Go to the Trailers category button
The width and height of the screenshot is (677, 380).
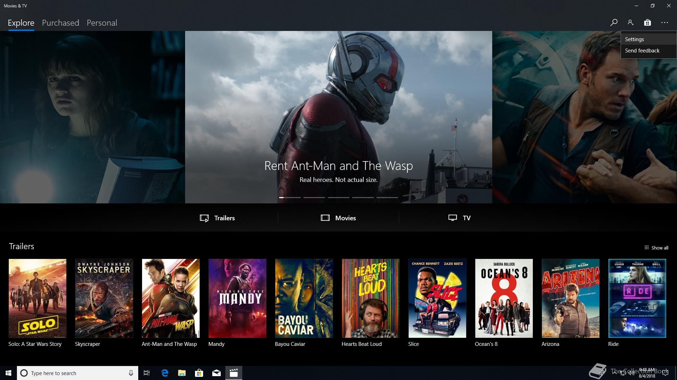[x=217, y=218]
